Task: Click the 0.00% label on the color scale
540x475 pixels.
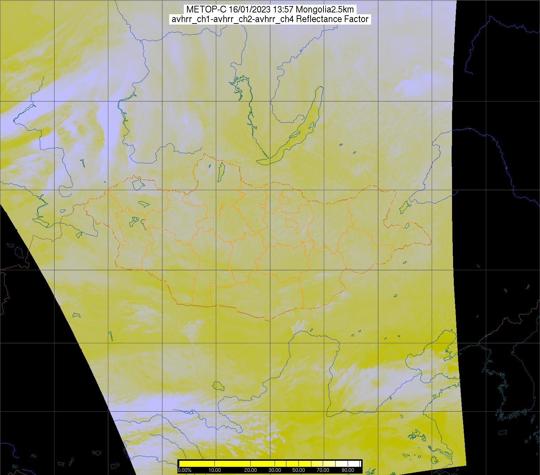Action: coord(185,470)
